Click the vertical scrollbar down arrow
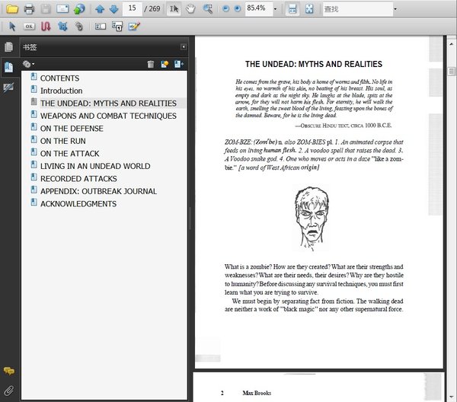This screenshot has height=402, width=457. point(452,397)
